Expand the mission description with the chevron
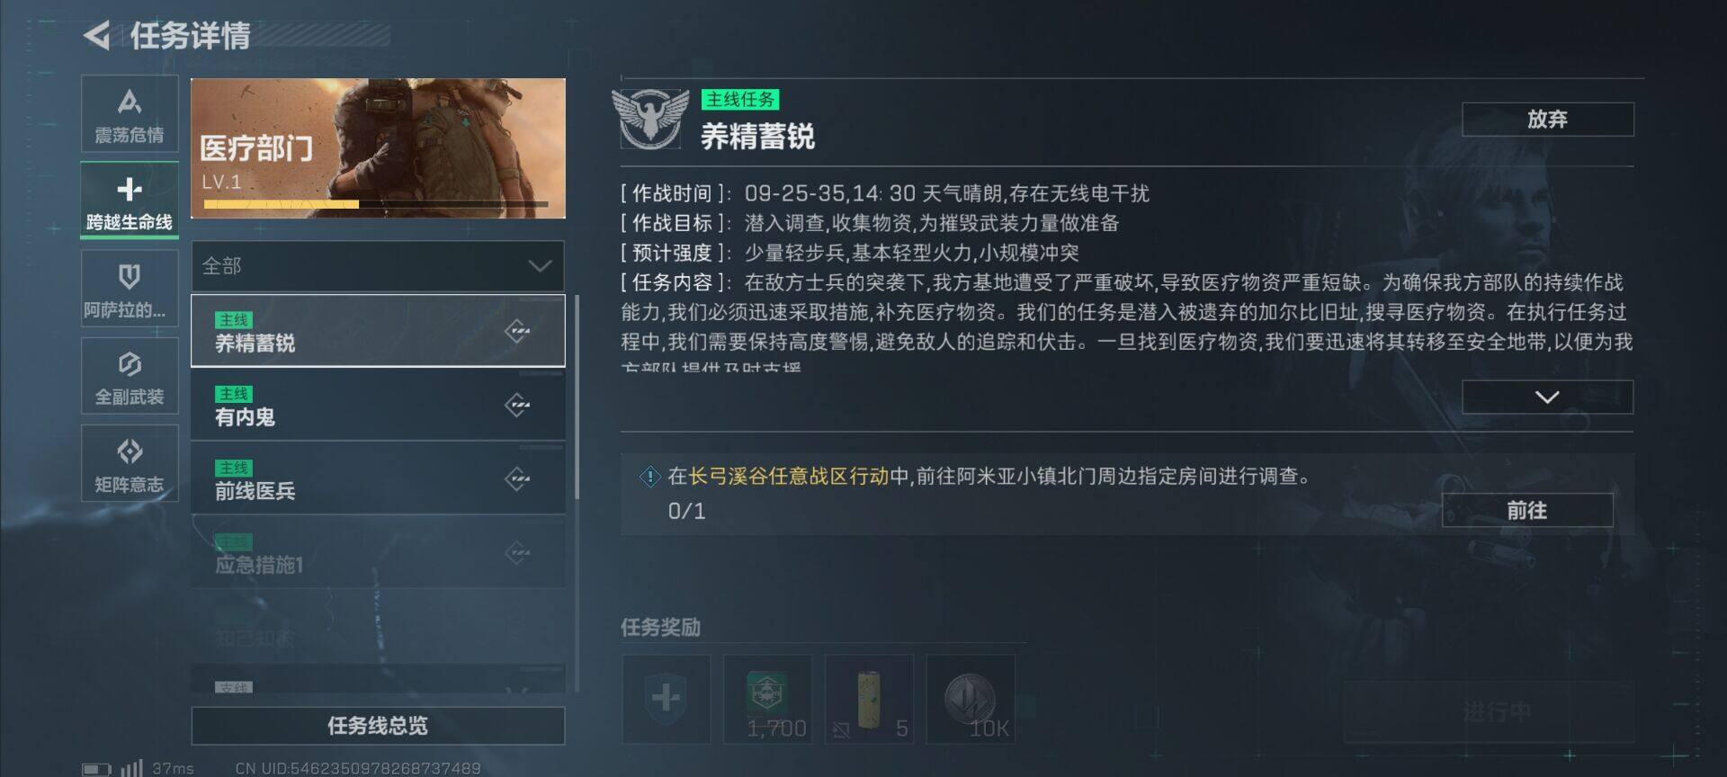Image resolution: width=1727 pixels, height=777 pixels. coord(1547,397)
